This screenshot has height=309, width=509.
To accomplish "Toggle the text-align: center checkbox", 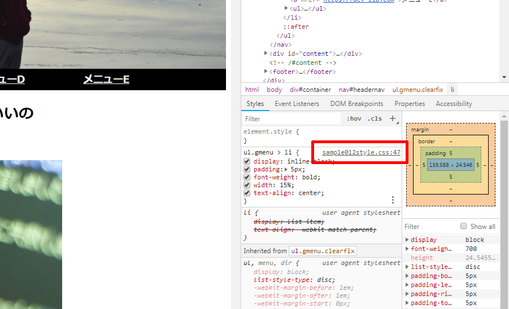I will pos(247,193).
